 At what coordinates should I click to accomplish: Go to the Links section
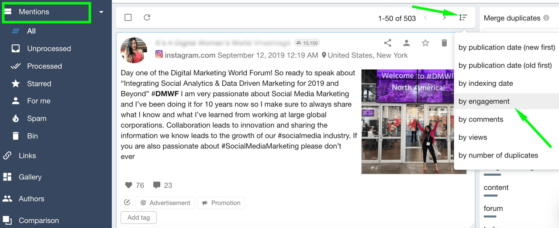(x=28, y=155)
